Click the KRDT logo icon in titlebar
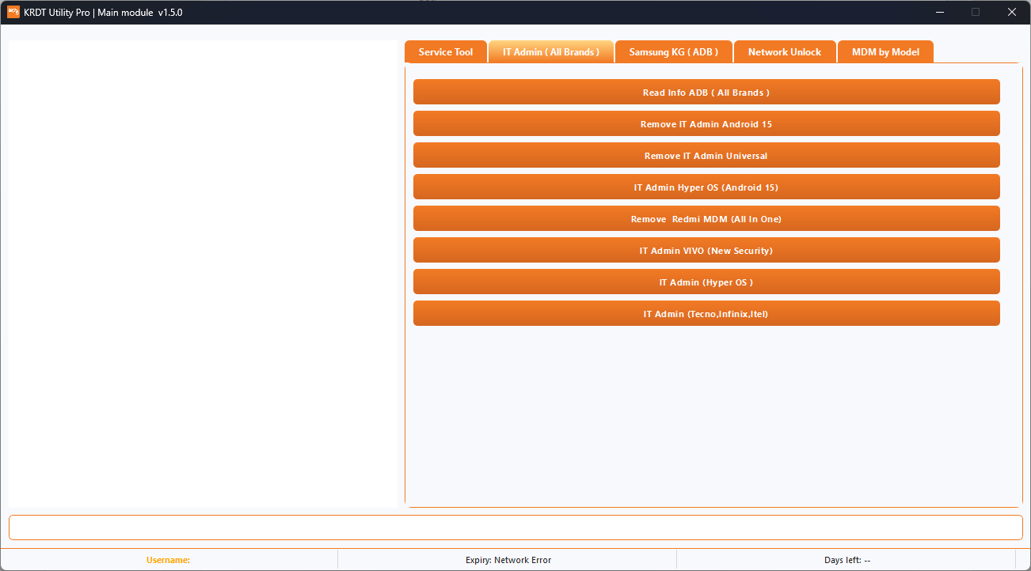This screenshot has height=571, width=1031. [13, 13]
